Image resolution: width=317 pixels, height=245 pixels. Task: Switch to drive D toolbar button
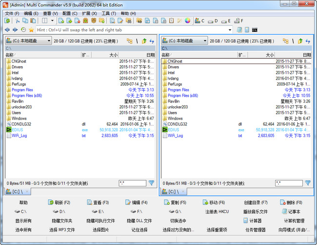click(x=213, y=21)
